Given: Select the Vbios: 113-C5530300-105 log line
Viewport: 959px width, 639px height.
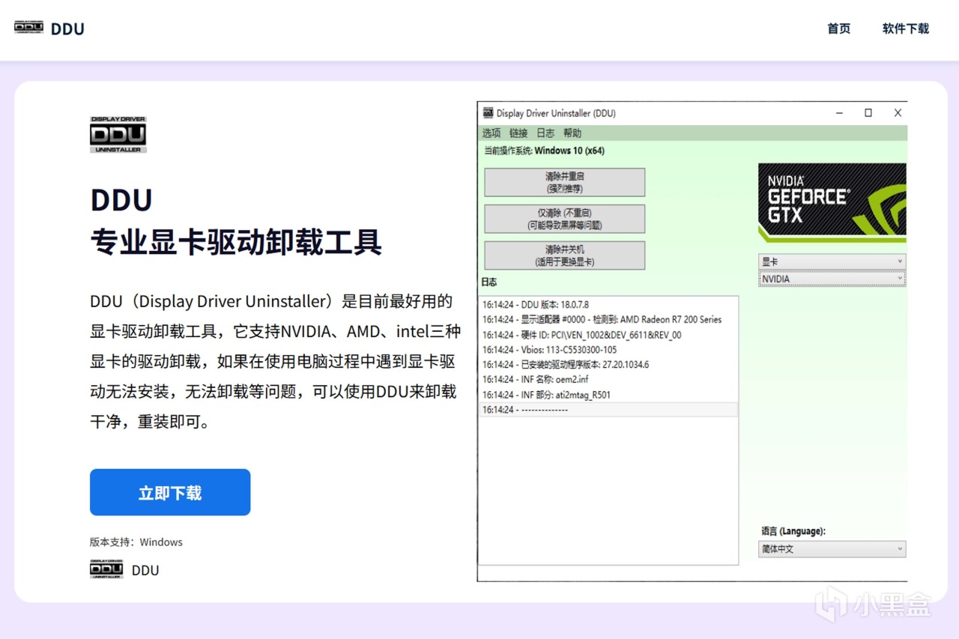Looking at the screenshot, I should pos(608,350).
